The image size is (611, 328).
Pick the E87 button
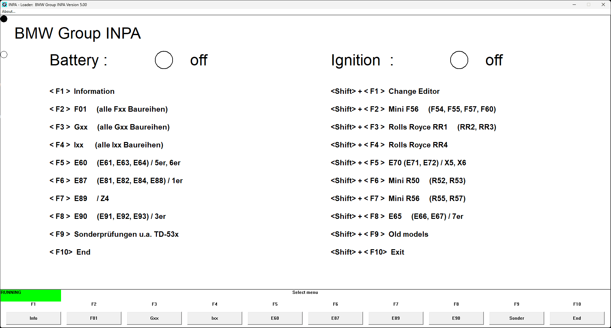(x=336, y=318)
